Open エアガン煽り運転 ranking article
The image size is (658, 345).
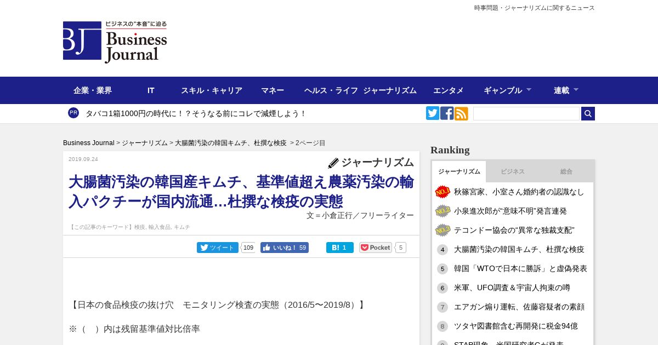coord(519,307)
